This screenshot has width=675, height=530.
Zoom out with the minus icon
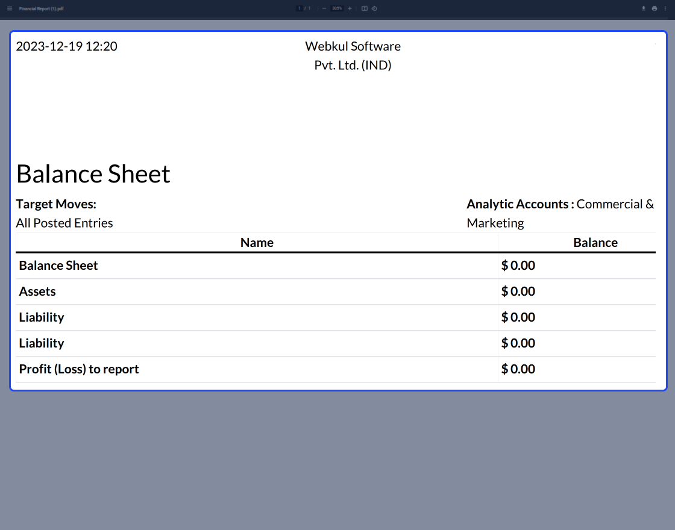(x=324, y=8)
